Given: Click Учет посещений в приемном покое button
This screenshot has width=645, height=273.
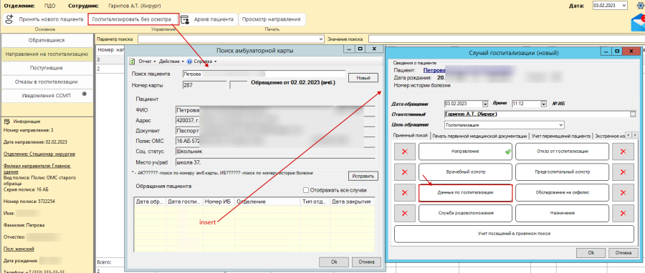Looking at the screenshot, I should [x=514, y=234].
